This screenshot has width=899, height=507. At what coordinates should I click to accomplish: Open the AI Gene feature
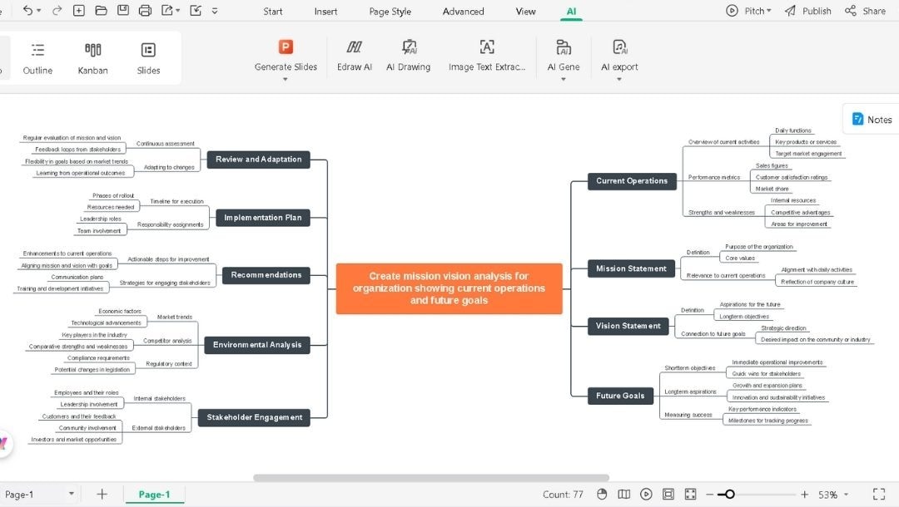click(564, 54)
